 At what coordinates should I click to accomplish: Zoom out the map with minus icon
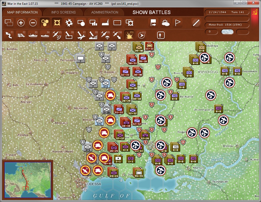(33, 23)
